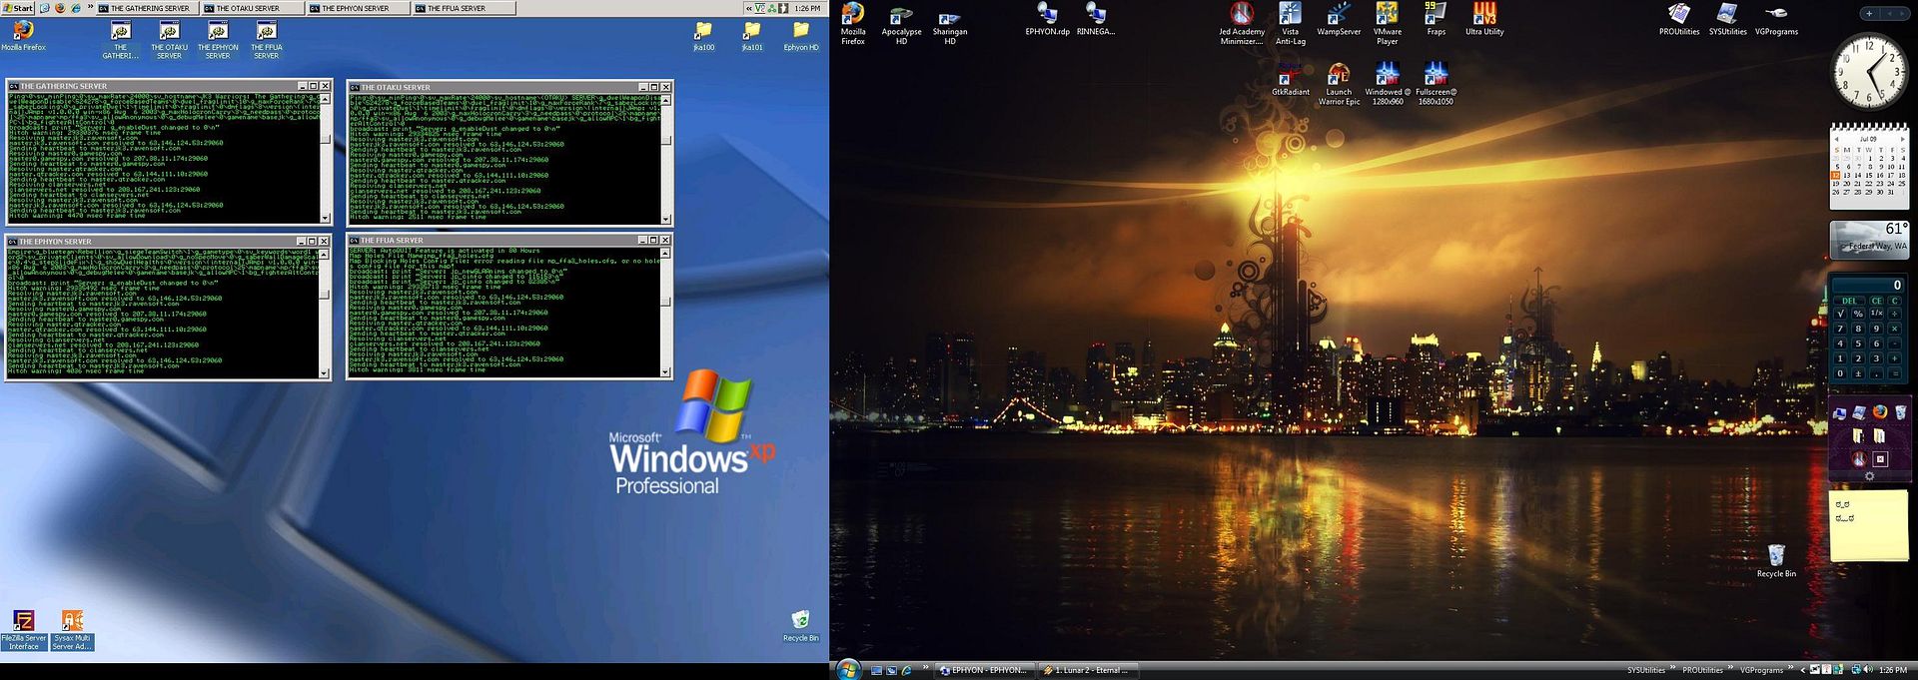The image size is (1918, 680).
Task: Expand hidden Vista system tray icons
Action: 1803,670
